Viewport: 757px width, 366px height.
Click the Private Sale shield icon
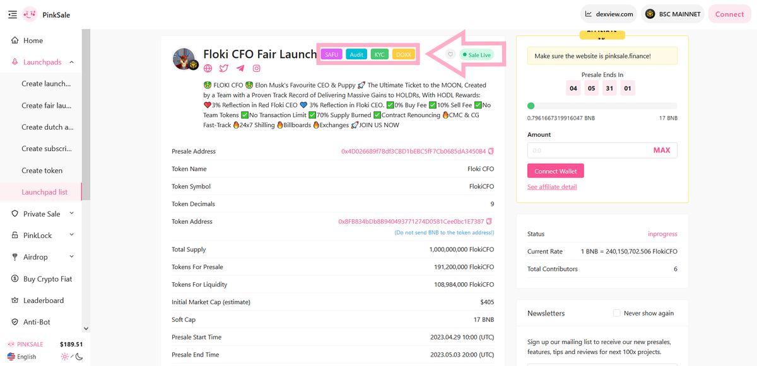[15, 214]
